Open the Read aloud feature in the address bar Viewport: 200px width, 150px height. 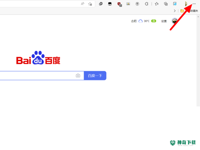(82, 4)
